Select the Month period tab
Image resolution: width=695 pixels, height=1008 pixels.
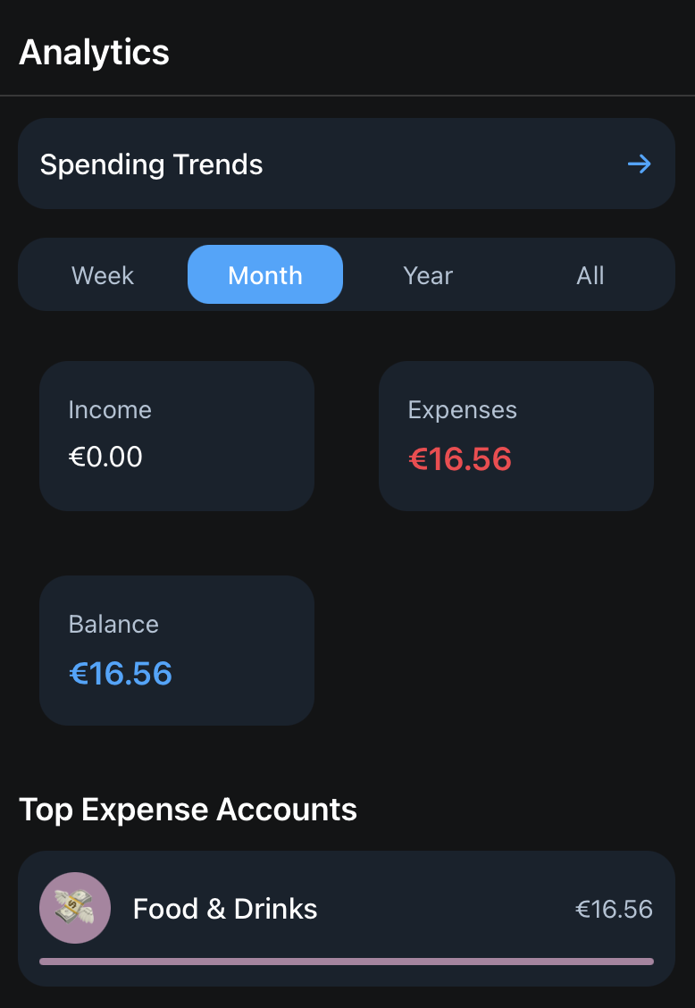pos(265,275)
